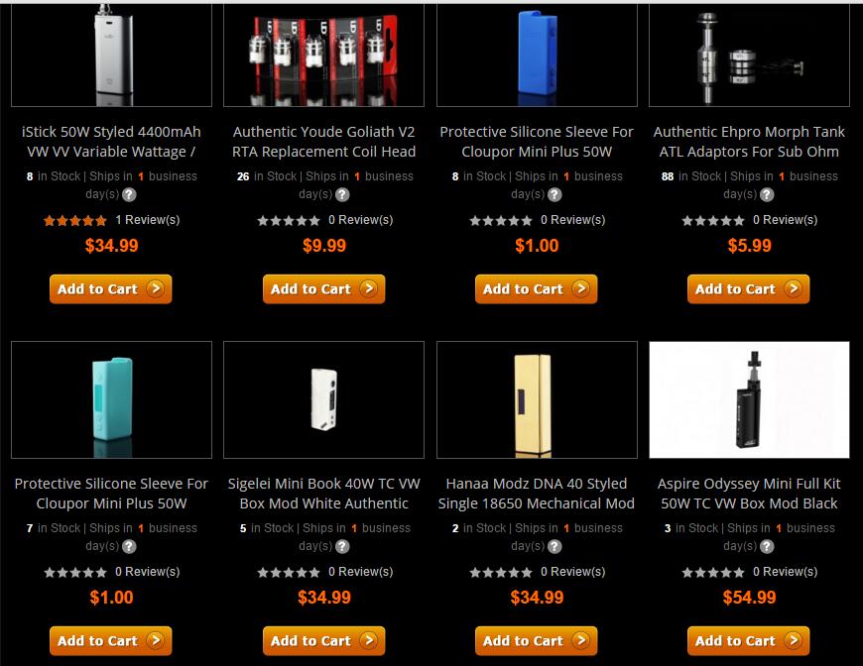
Task: Click the blue silicone sleeve product image
Action: tap(537, 55)
